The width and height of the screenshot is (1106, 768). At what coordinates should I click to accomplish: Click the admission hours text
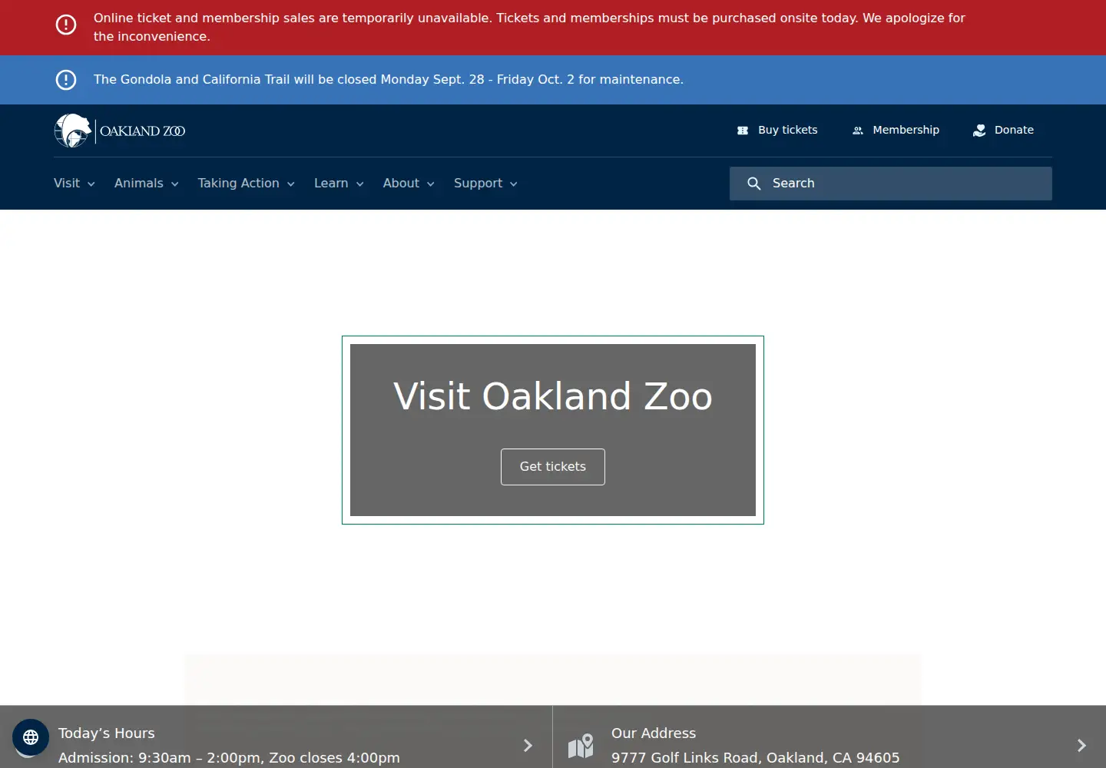point(229,758)
